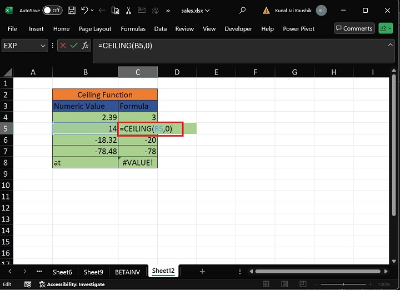Expand more Quick Access toolbar commands
Image resolution: width=400 pixels, height=290 pixels.
pyautogui.click(x=168, y=11)
